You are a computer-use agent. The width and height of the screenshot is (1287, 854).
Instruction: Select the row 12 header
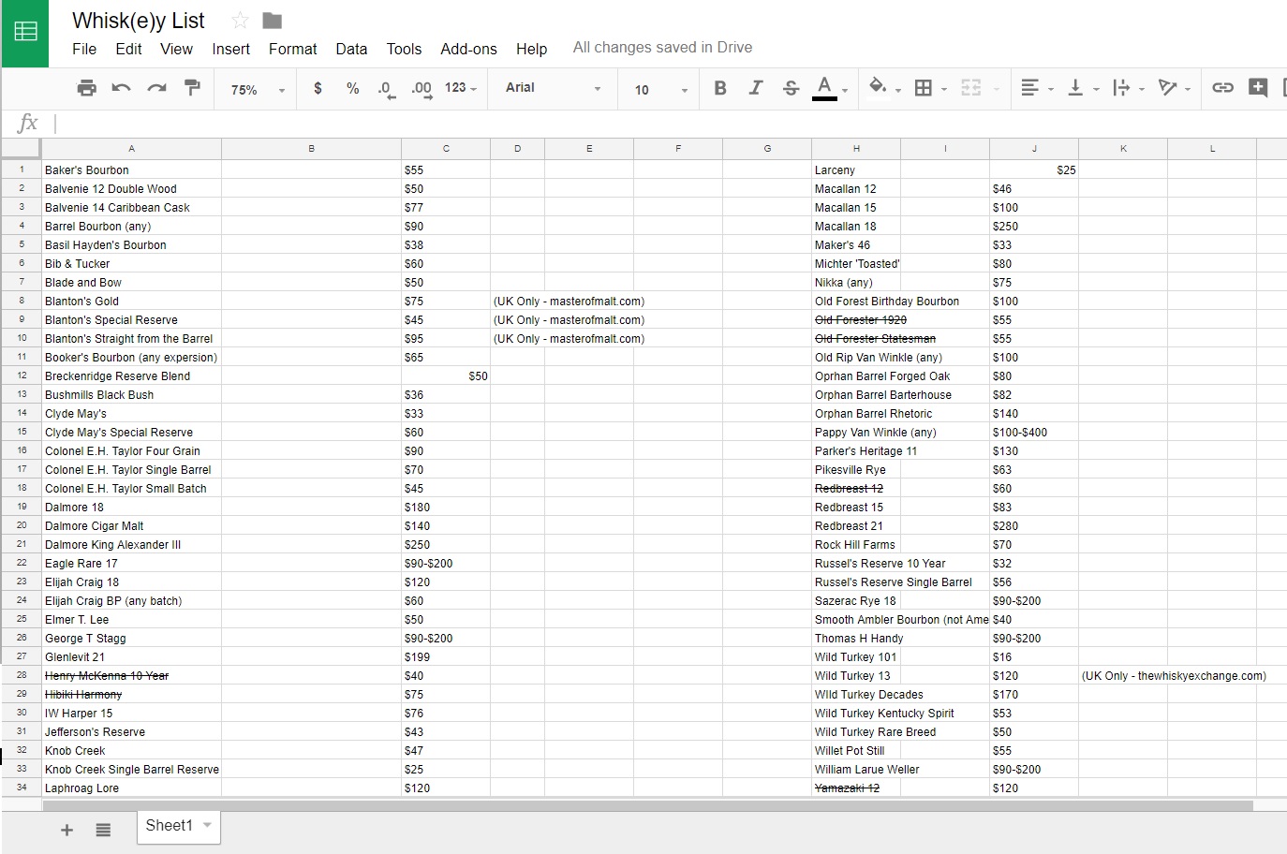pos(22,375)
